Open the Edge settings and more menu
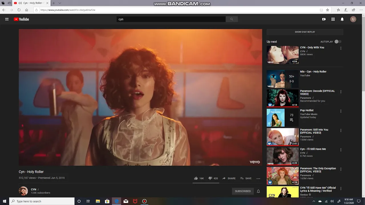365x205 pixels. click(x=361, y=10)
